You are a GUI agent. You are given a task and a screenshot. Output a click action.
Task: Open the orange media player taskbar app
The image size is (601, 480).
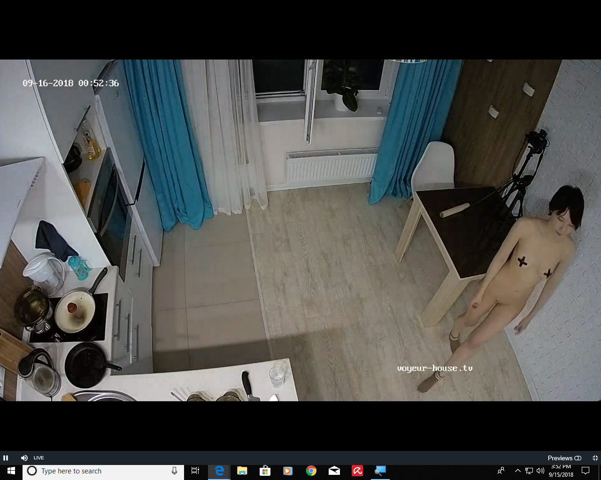(288, 471)
